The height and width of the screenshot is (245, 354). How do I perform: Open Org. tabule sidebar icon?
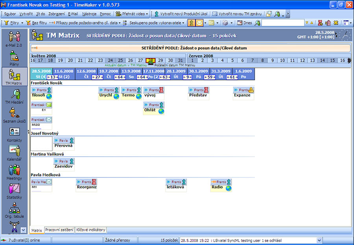coord(15,210)
